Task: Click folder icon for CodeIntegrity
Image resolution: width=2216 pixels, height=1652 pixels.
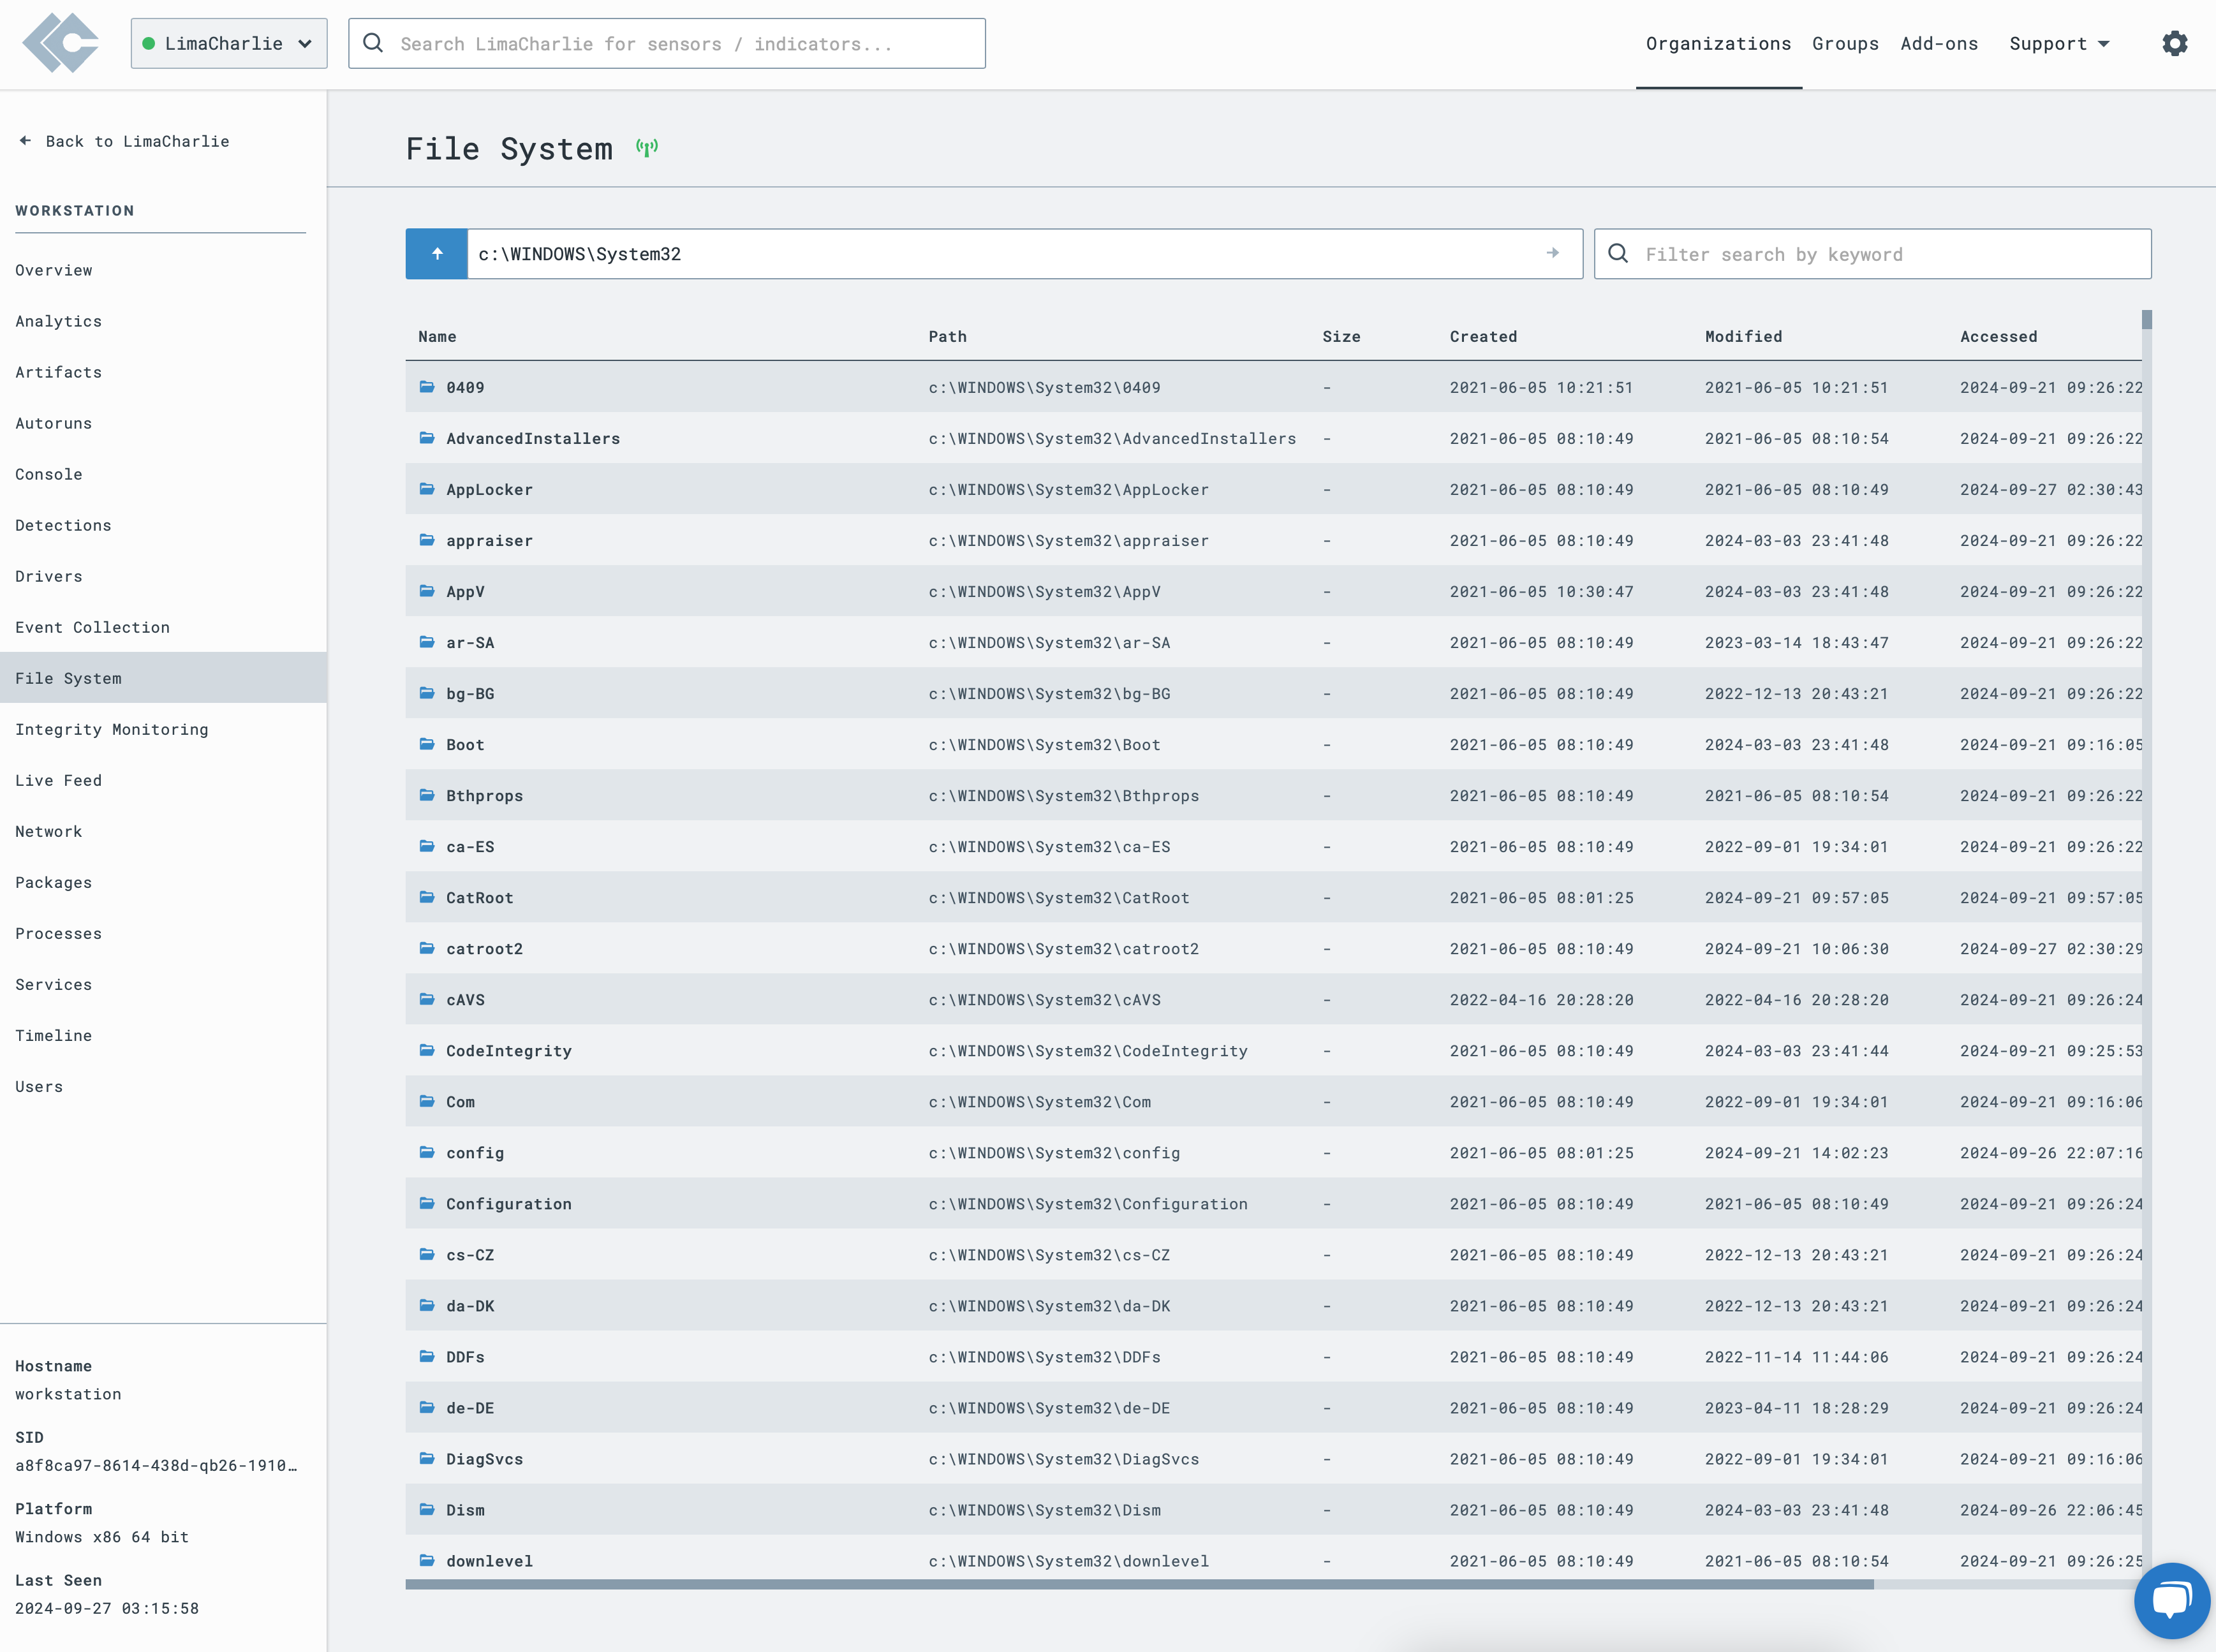Action: point(427,1050)
